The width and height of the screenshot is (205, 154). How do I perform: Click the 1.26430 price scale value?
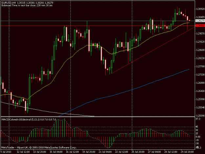tap(200, 91)
